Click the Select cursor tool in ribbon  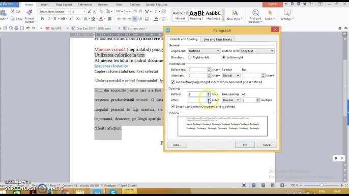pos(270,15)
